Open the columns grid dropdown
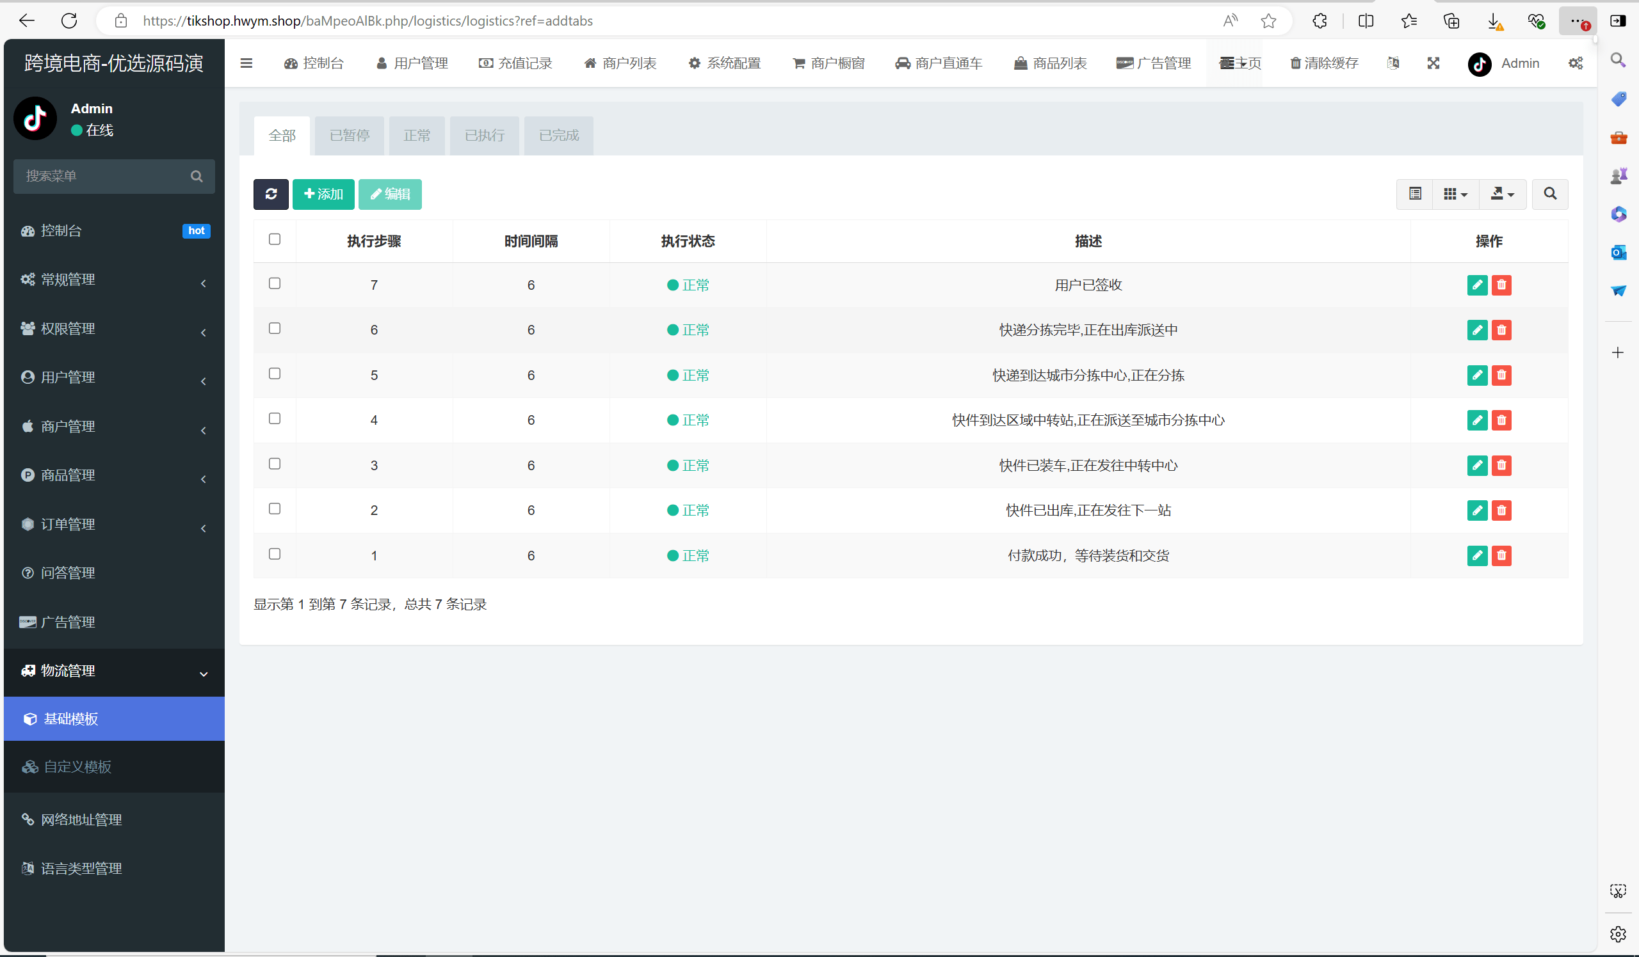Image resolution: width=1639 pixels, height=957 pixels. click(1455, 194)
